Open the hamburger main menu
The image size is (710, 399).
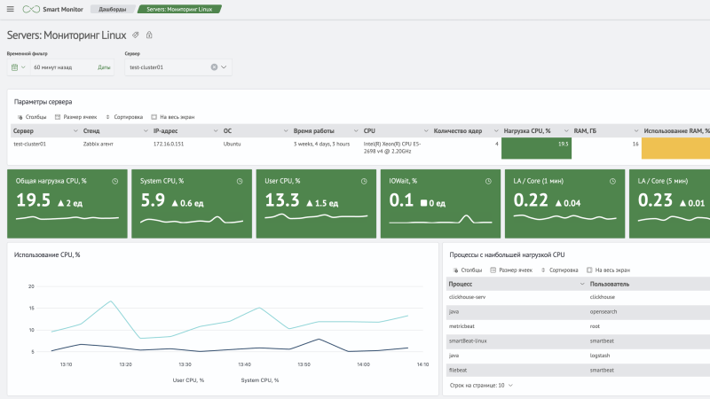[x=11, y=9]
